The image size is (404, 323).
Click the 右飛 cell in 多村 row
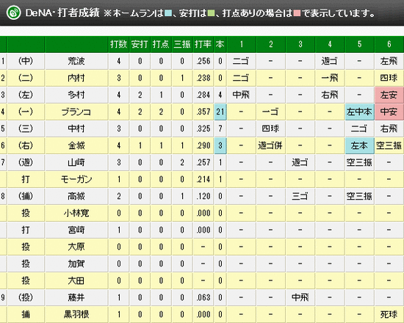pyautogui.click(x=330, y=95)
